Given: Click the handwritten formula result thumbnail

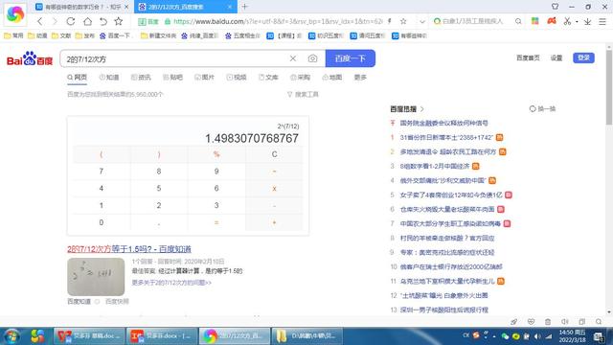Looking at the screenshot, I should [x=96, y=277].
